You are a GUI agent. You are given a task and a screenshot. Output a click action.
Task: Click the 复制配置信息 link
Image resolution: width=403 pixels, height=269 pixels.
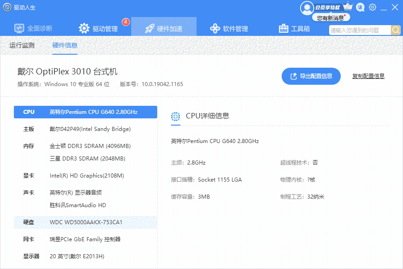point(368,76)
